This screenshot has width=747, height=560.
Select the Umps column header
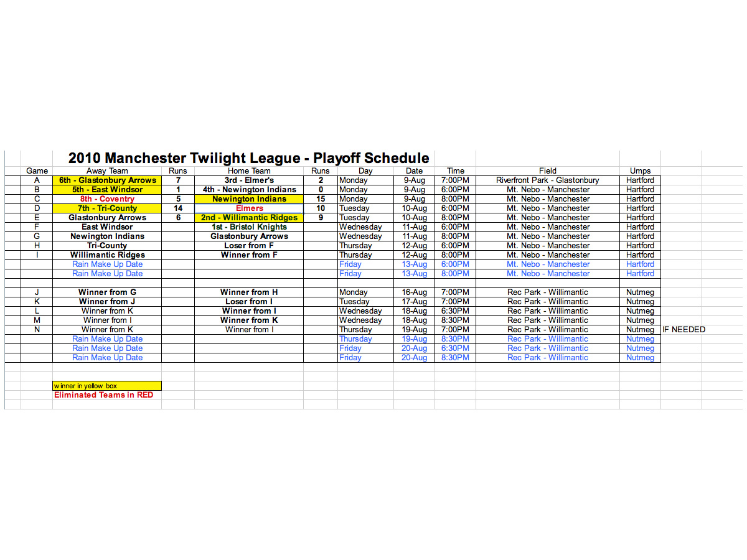click(x=640, y=170)
